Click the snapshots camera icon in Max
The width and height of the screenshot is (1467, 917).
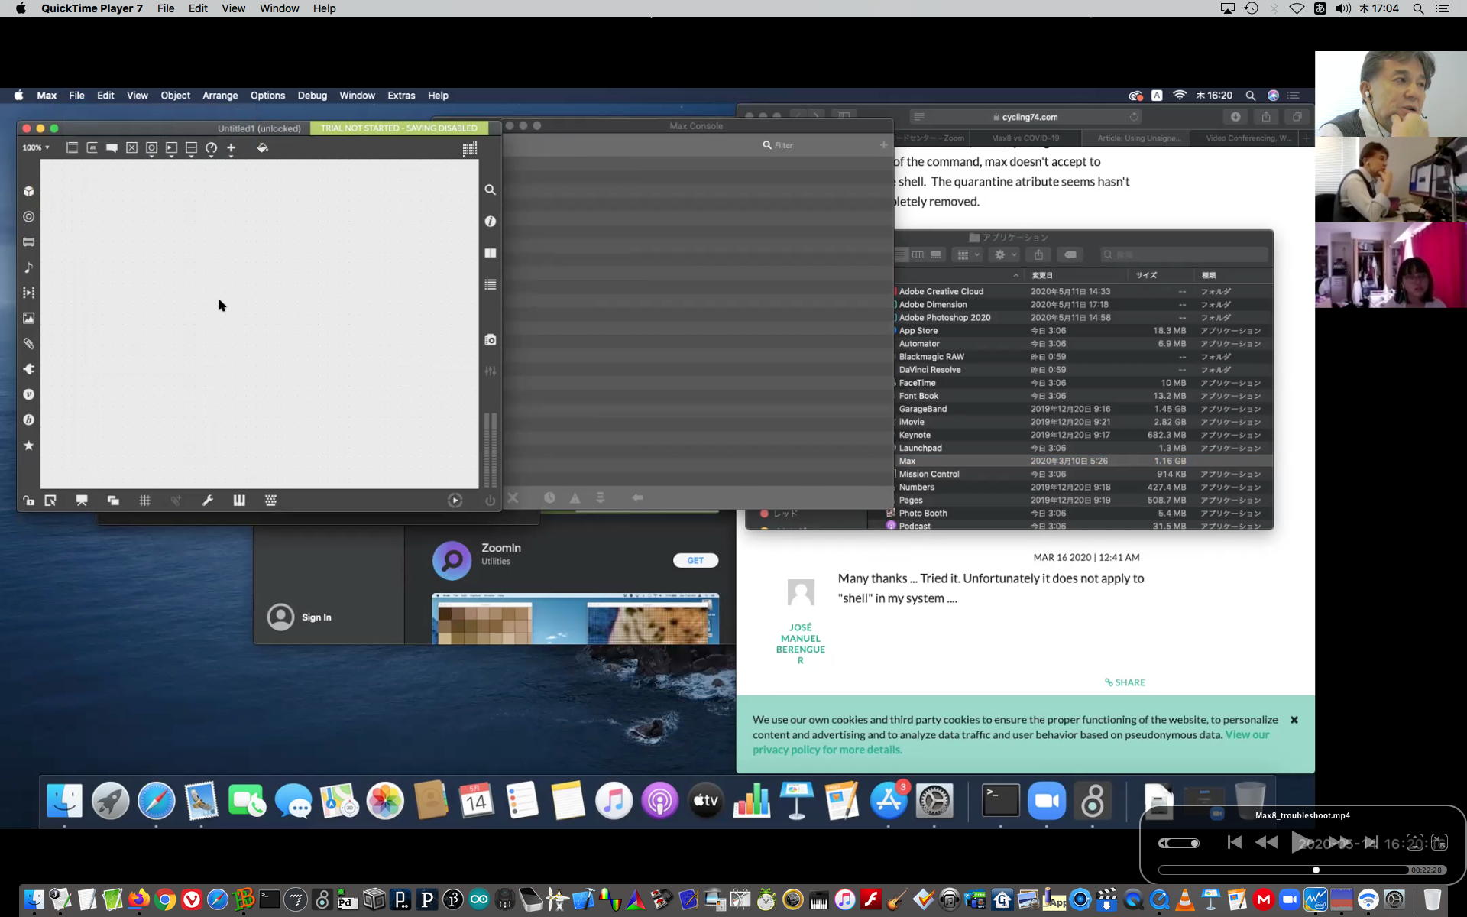click(x=490, y=339)
